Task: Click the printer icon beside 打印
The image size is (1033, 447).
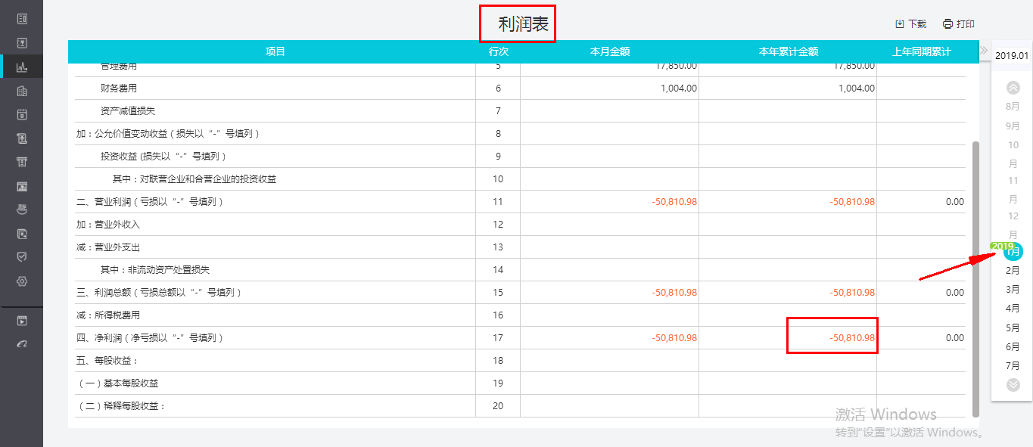Action: pyautogui.click(x=947, y=24)
